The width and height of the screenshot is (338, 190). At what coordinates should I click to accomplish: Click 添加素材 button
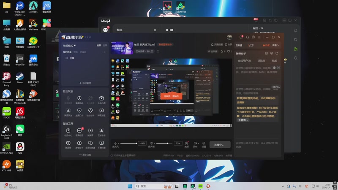click(x=85, y=83)
